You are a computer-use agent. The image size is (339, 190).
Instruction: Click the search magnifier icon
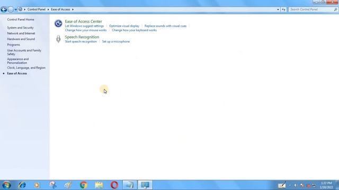[335, 9]
